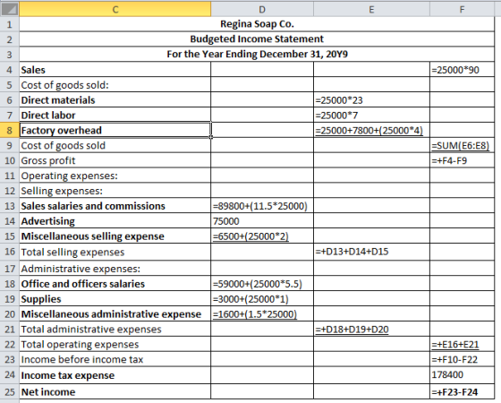501x403 pixels.
Task: Select the '=+D13+D14+D15' formula cell
Action: tap(371, 252)
